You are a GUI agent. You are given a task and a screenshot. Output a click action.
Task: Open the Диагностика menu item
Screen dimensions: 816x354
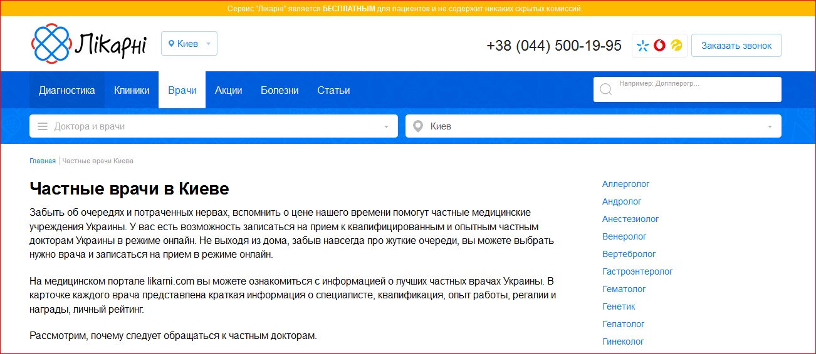click(67, 90)
